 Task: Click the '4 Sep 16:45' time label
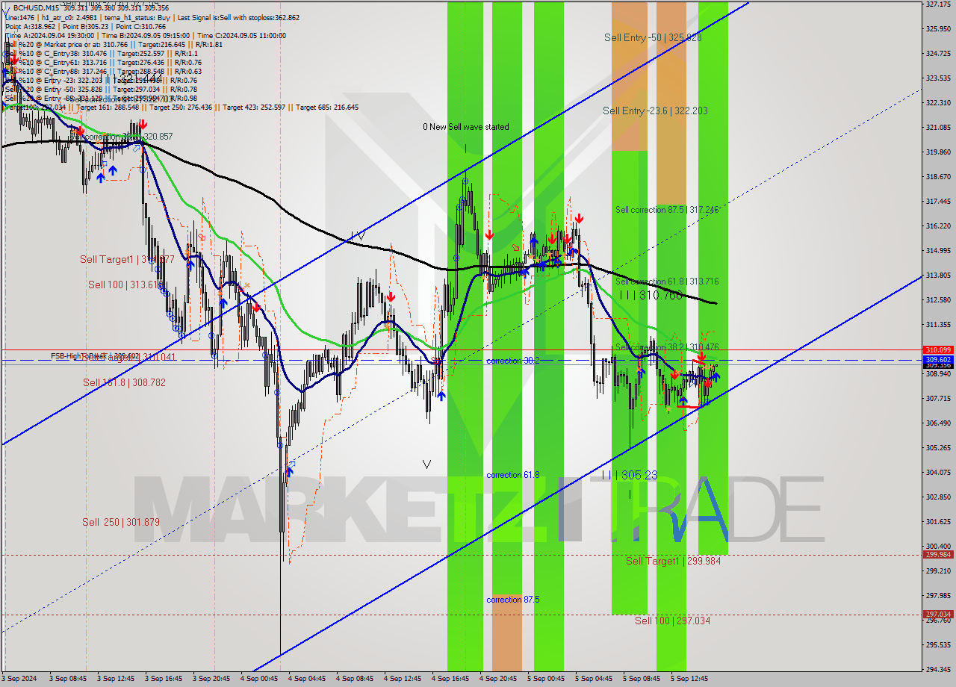tap(451, 679)
